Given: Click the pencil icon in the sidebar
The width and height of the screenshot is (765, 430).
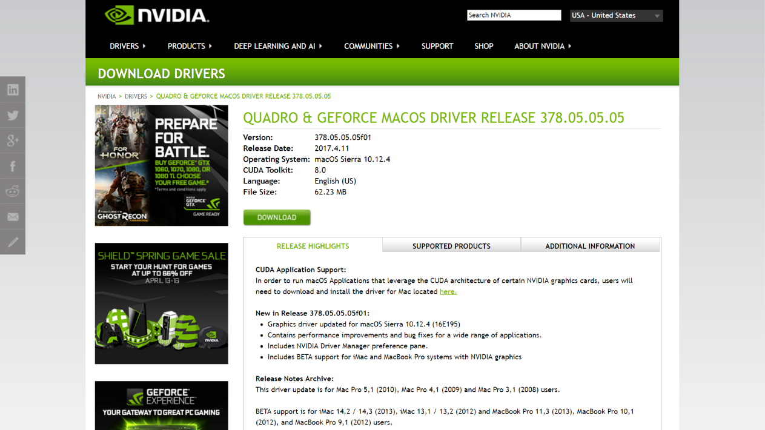Looking at the screenshot, I should pyautogui.click(x=13, y=242).
